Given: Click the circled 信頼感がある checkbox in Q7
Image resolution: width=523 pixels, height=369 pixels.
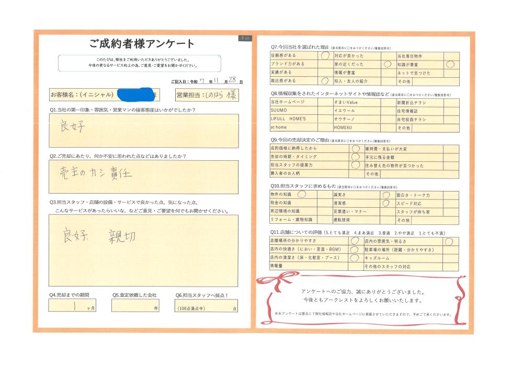Looking at the screenshot, I should (x=325, y=55).
